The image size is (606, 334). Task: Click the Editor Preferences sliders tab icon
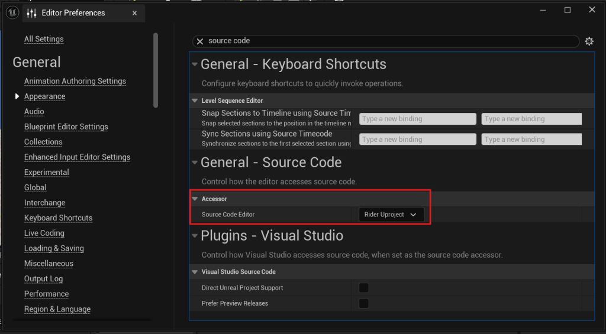(x=32, y=13)
